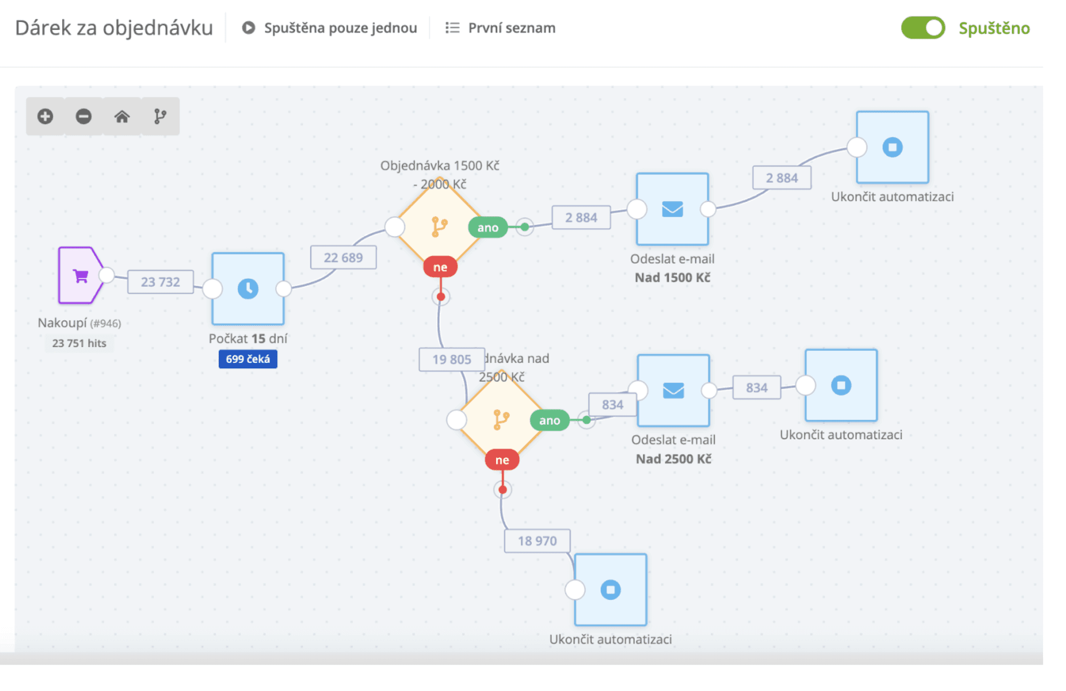This screenshot has width=1066, height=691.
Task: Click the input port of the 2500 Kč condition
Action: click(x=456, y=420)
